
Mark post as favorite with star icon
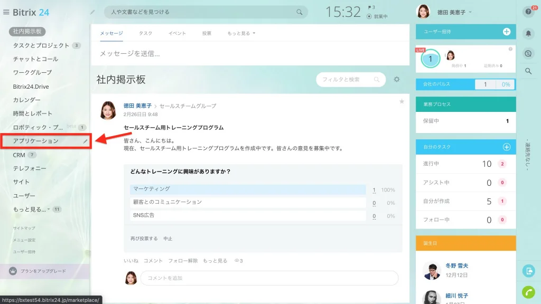point(402,101)
